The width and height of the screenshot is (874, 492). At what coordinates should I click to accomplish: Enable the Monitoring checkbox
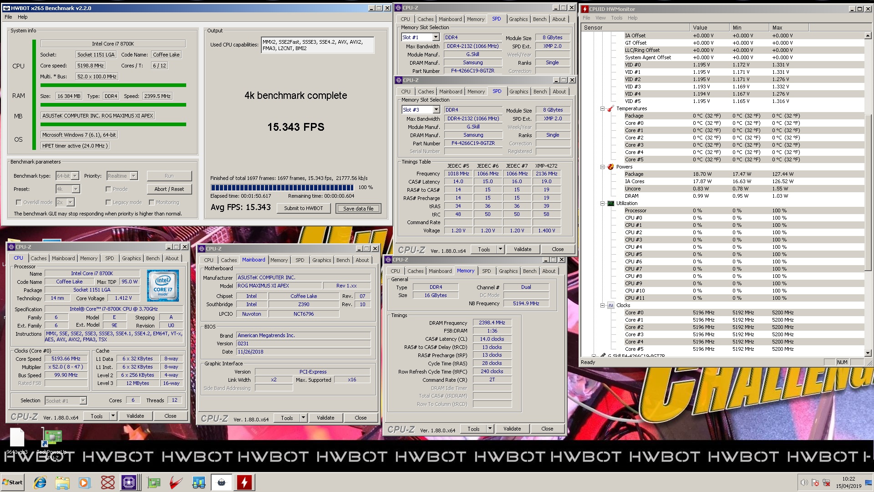click(x=151, y=202)
